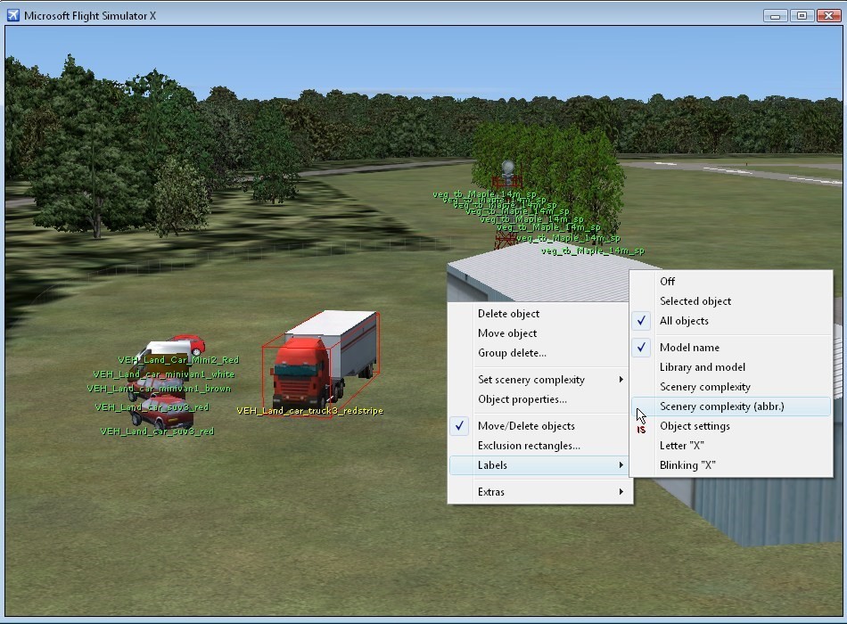The image size is (847, 624).
Task: Open the Extras submenu
Action: tap(539, 492)
